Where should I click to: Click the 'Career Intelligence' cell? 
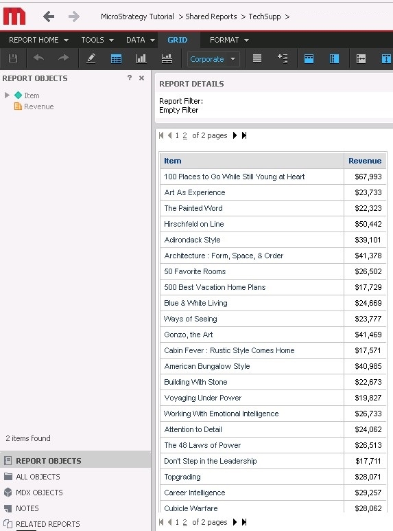[x=252, y=493]
